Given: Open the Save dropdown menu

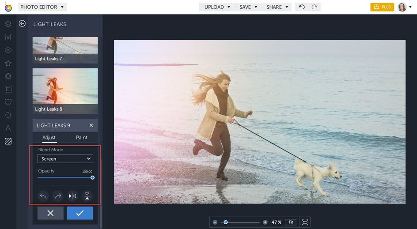Looking at the screenshot, I should pos(247,7).
